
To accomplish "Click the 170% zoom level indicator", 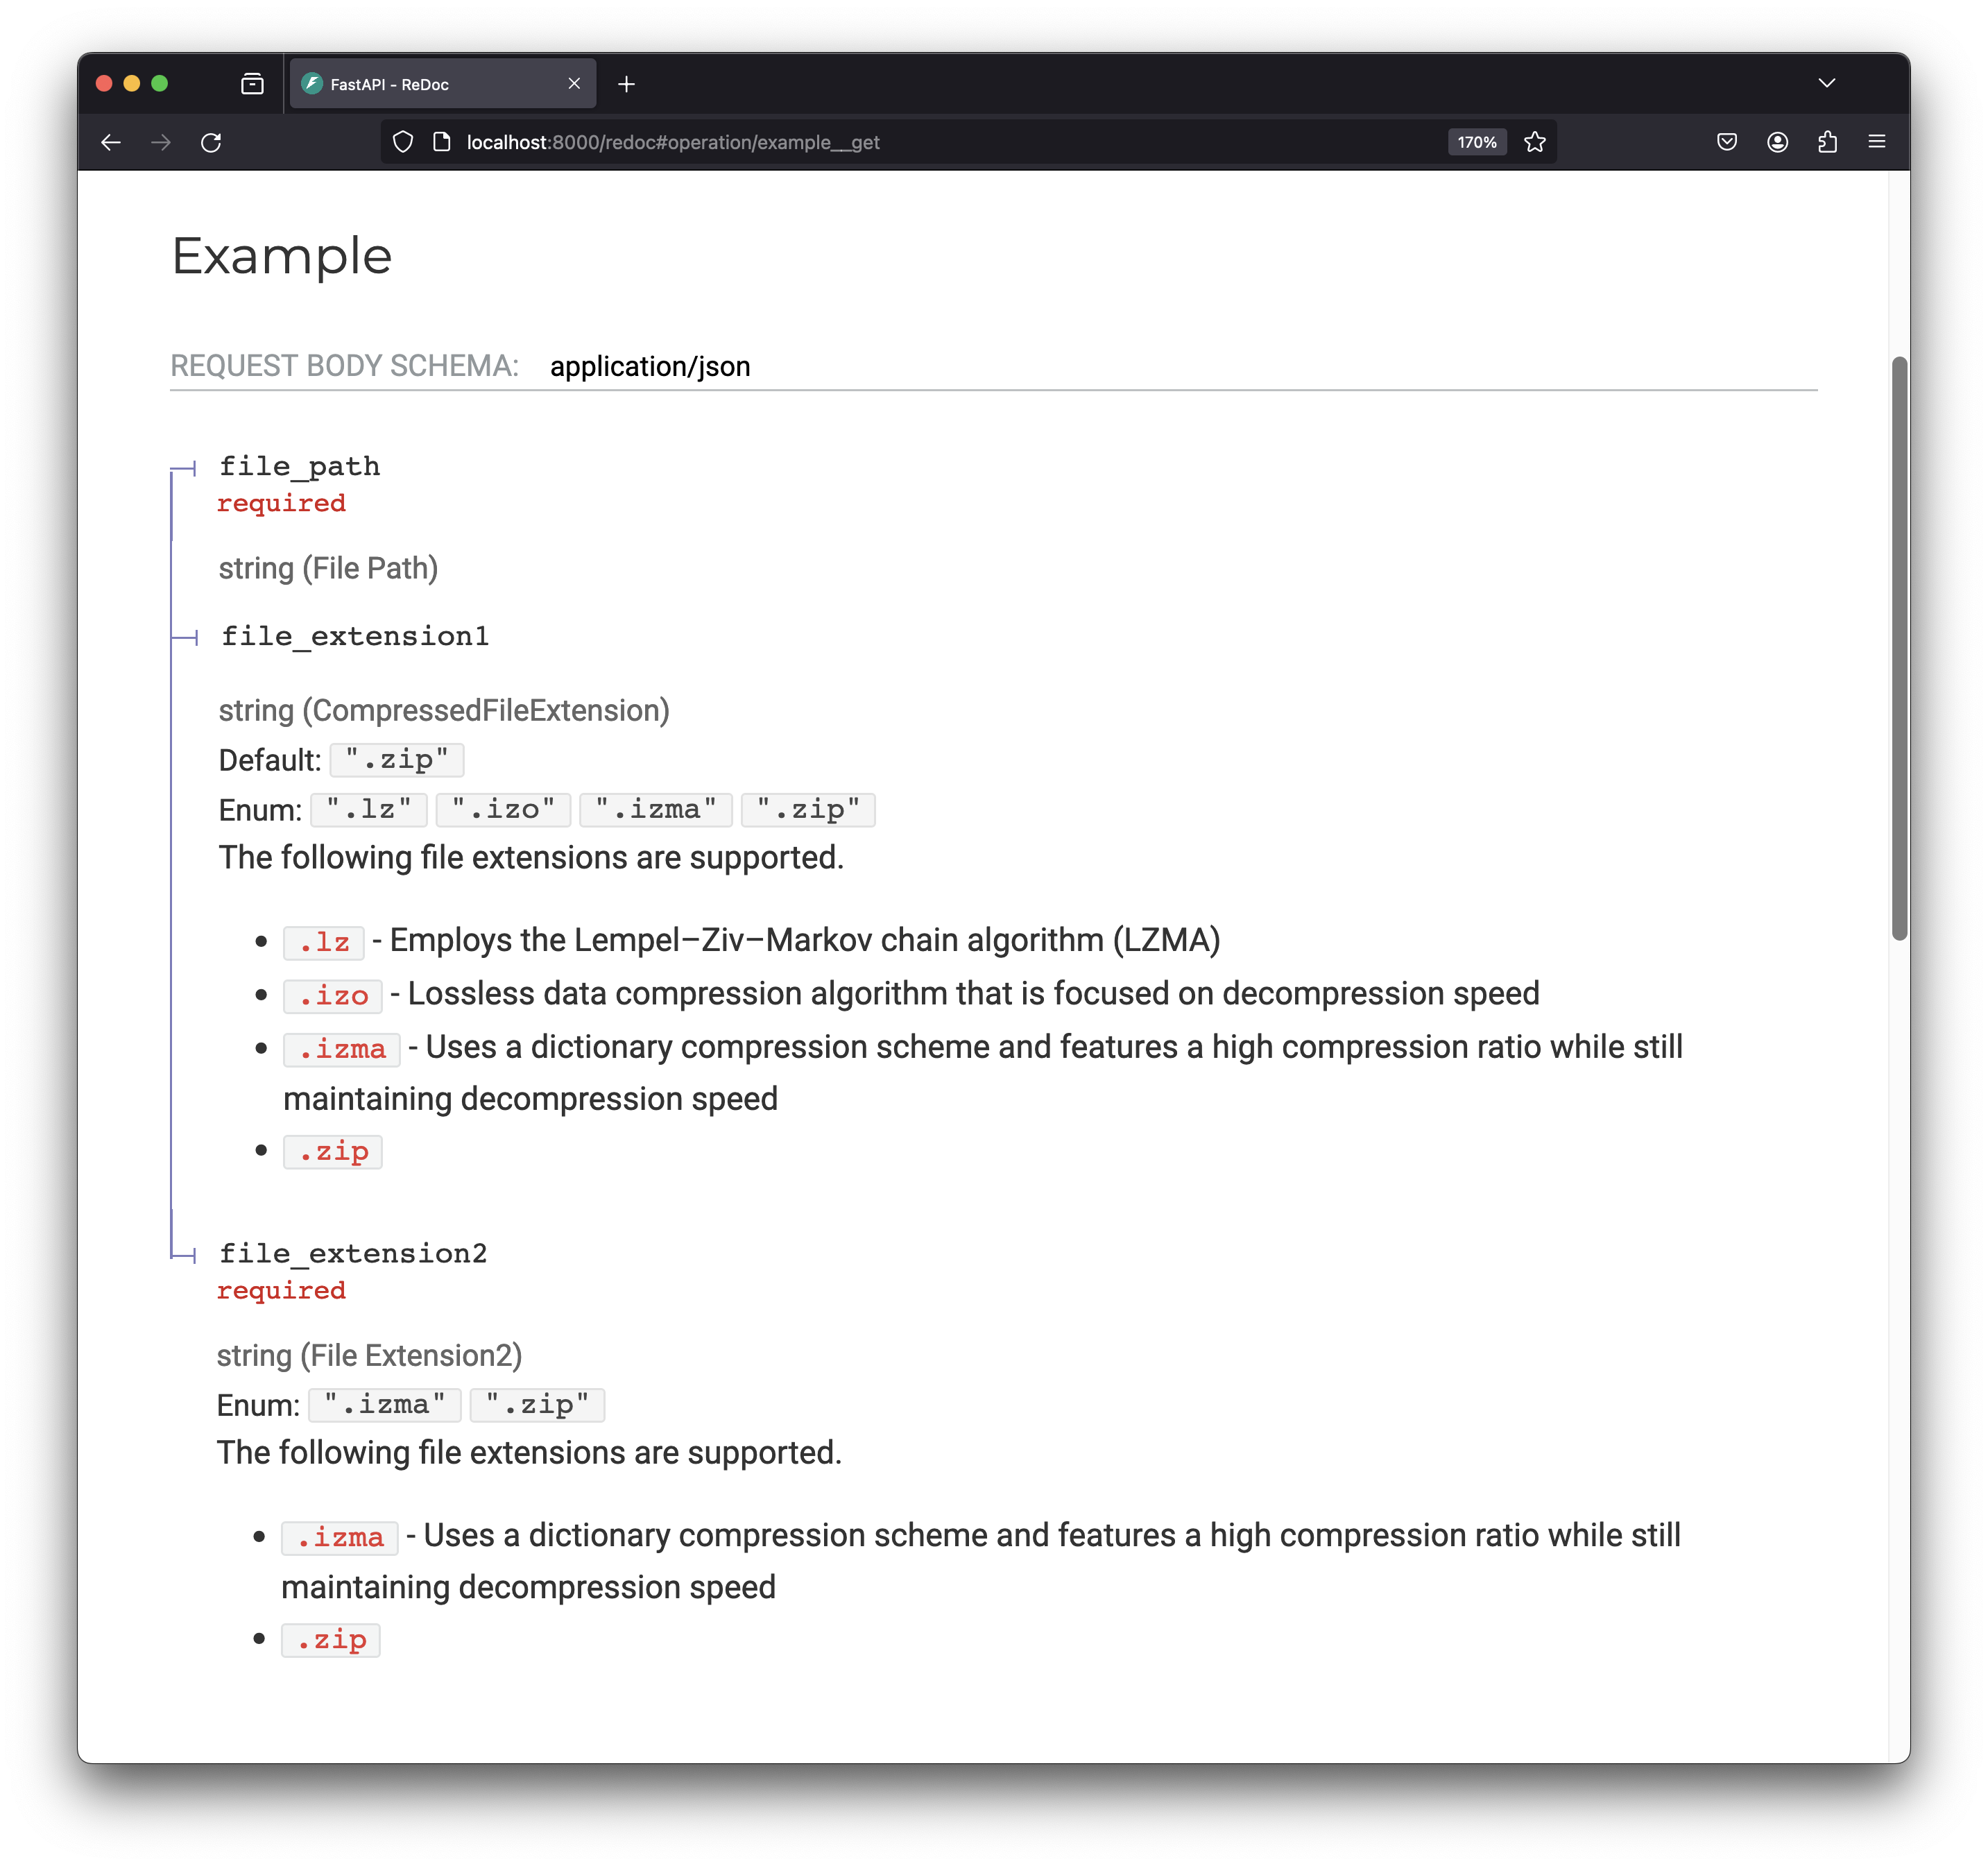I will click(1476, 143).
